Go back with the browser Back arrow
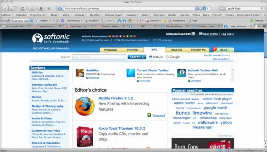The height and width of the screenshot is (152, 267). (x=5, y=8)
